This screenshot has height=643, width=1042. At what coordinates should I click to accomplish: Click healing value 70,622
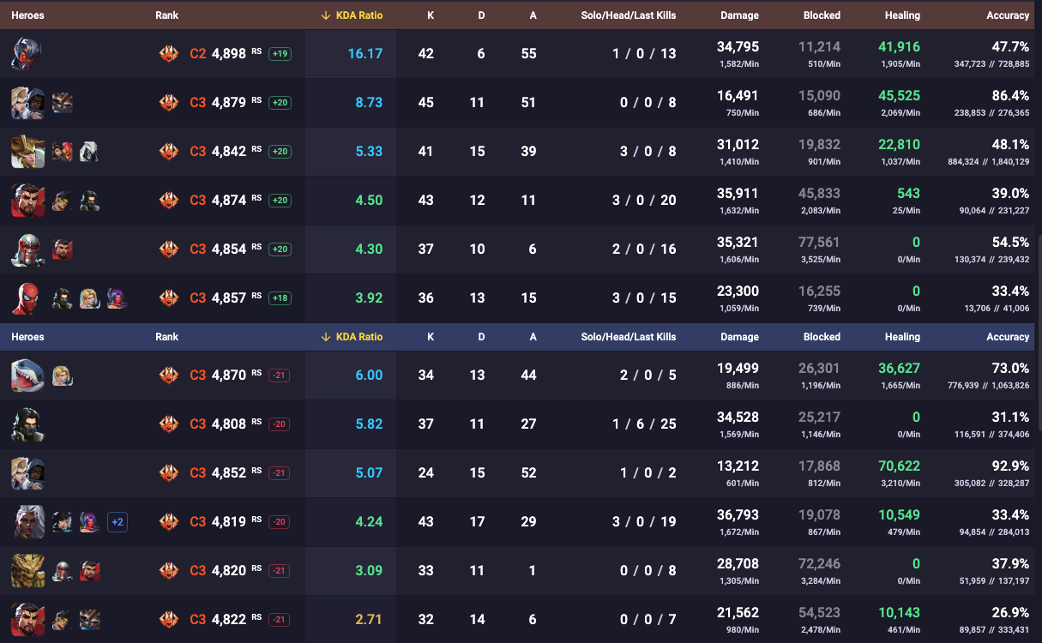tap(899, 466)
